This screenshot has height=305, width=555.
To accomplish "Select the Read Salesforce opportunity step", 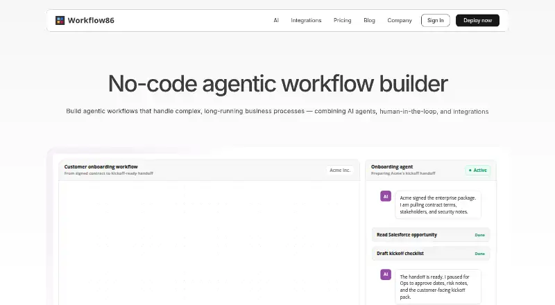I will [431, 234].
